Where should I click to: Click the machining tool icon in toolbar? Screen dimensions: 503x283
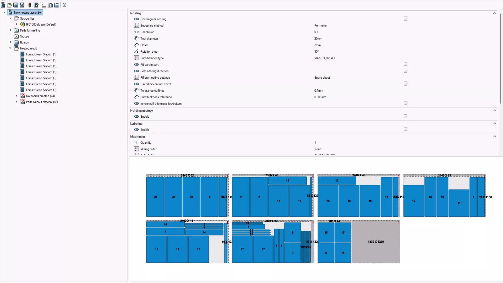(44, 5)
